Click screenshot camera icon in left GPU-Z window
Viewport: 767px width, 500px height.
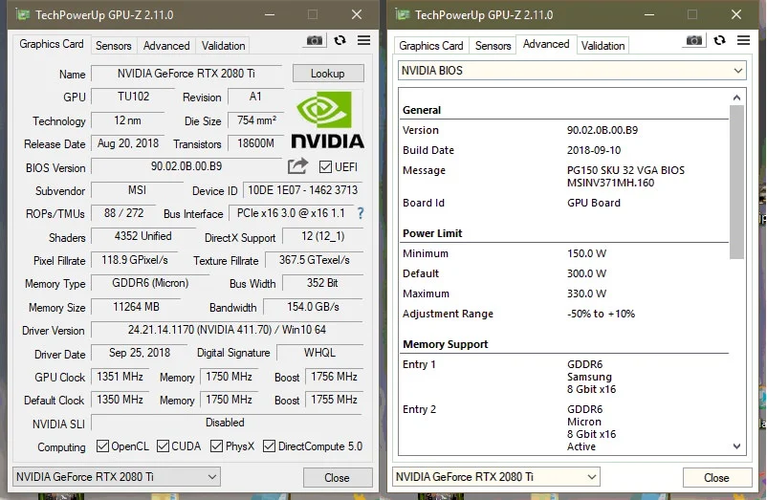pyautogui.click(x=314, y=40)
